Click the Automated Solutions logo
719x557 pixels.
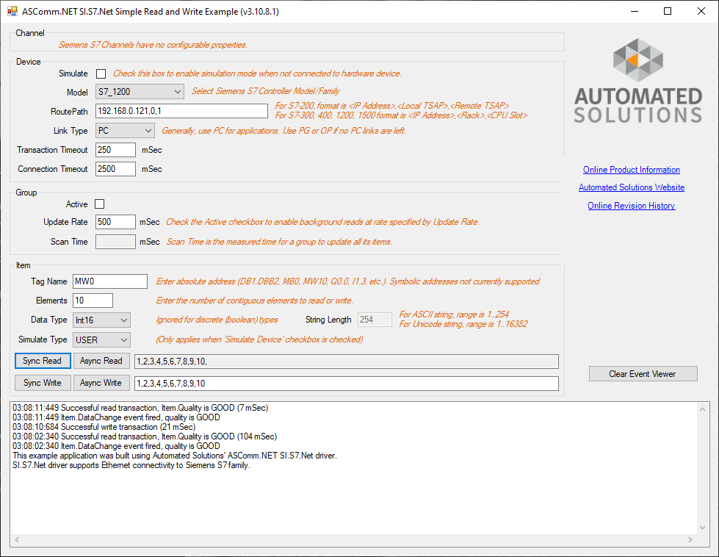637,81
